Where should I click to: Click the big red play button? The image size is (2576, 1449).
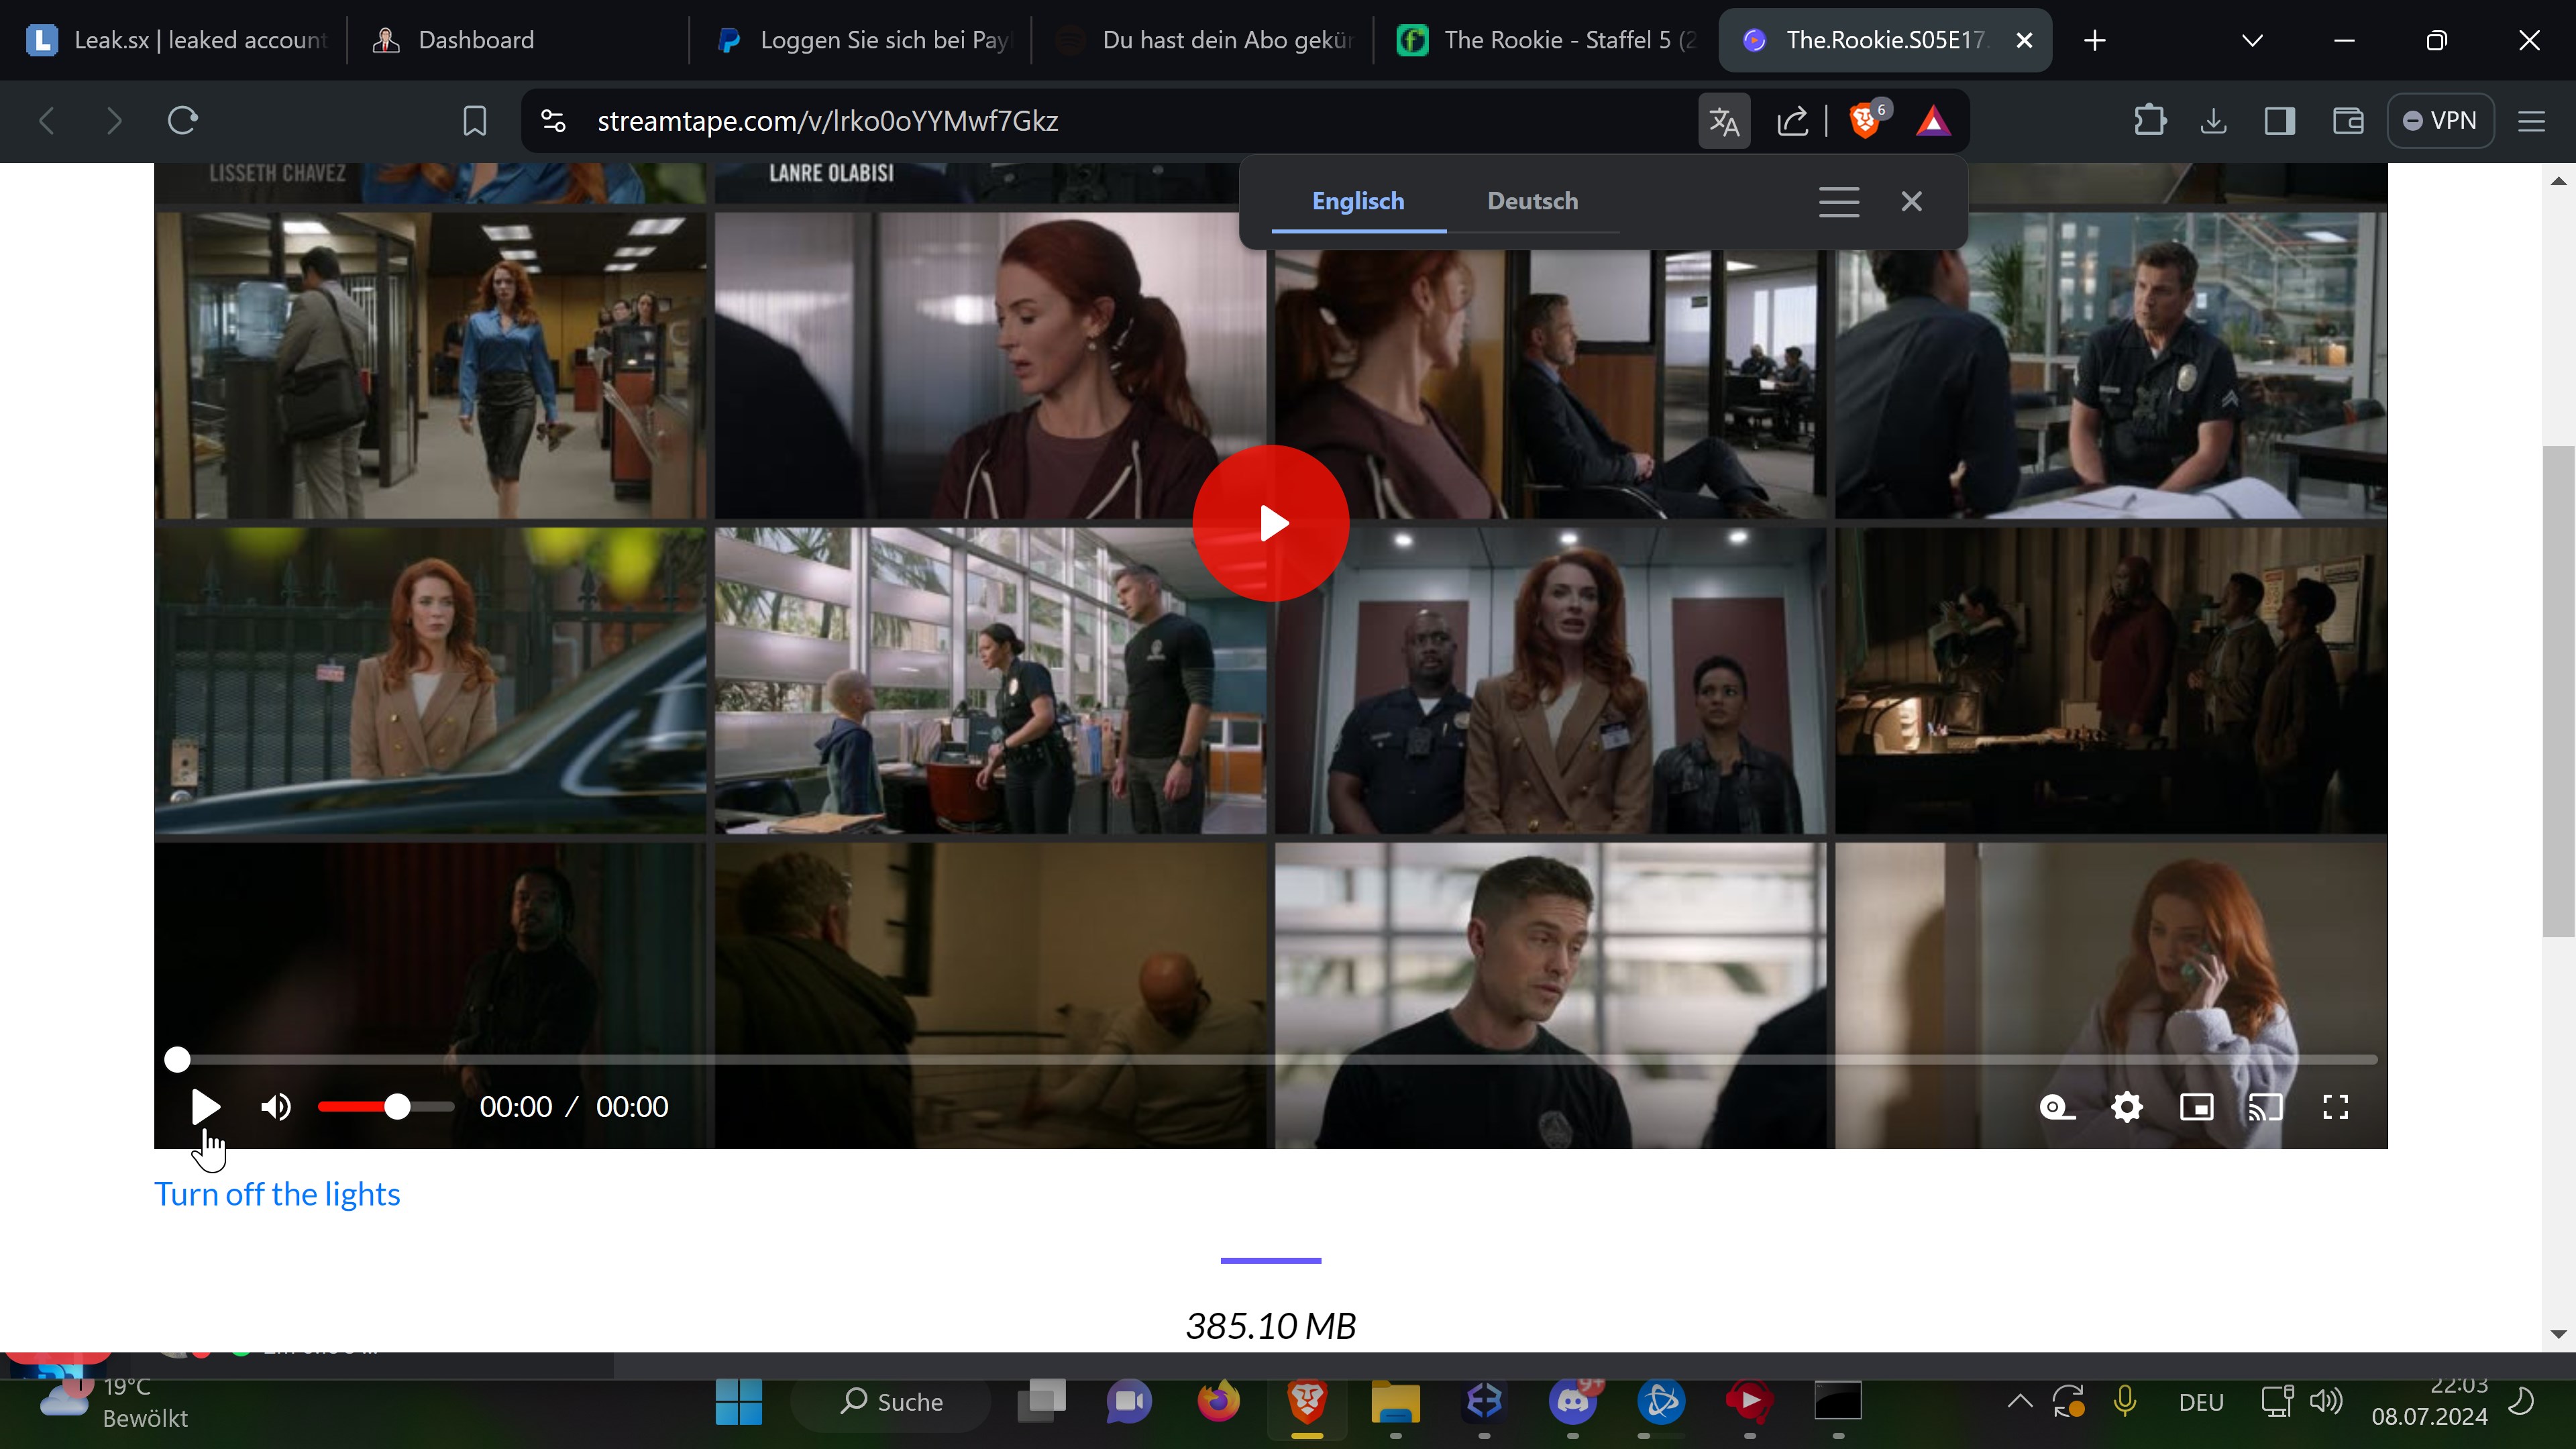(x=1270, y=523)
